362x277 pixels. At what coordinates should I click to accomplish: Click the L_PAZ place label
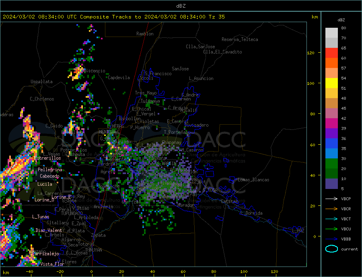(x=298, y=231)
